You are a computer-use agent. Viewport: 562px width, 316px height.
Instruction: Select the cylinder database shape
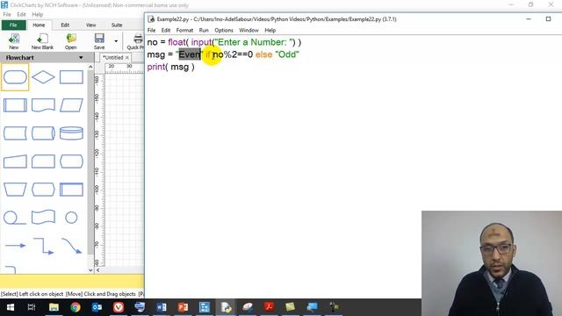coord(71,133)
